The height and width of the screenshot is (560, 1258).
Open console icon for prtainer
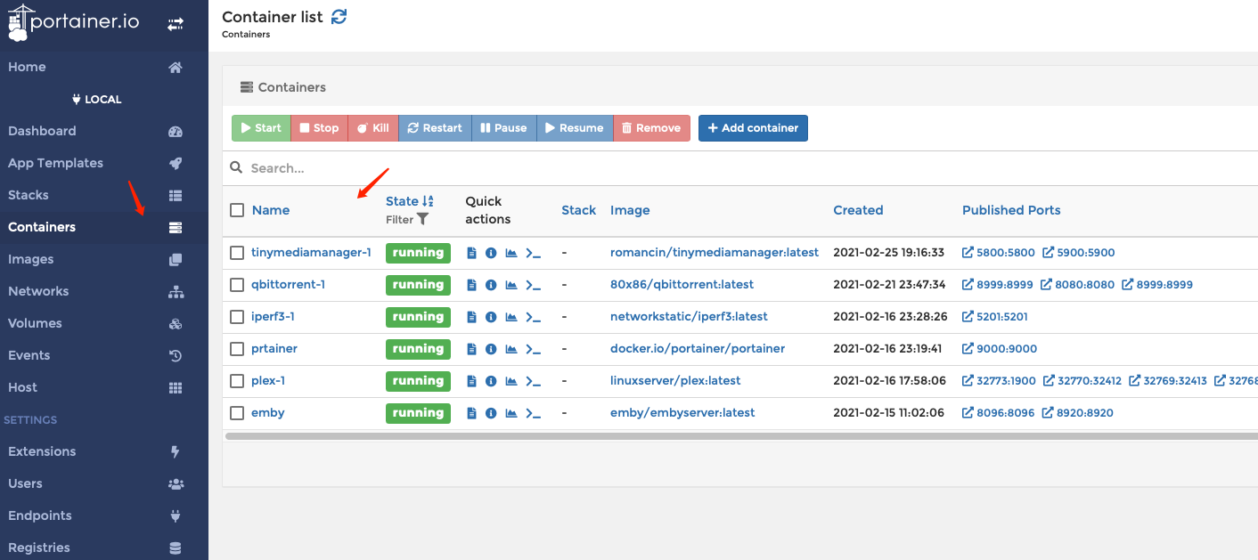coord(534,349)
